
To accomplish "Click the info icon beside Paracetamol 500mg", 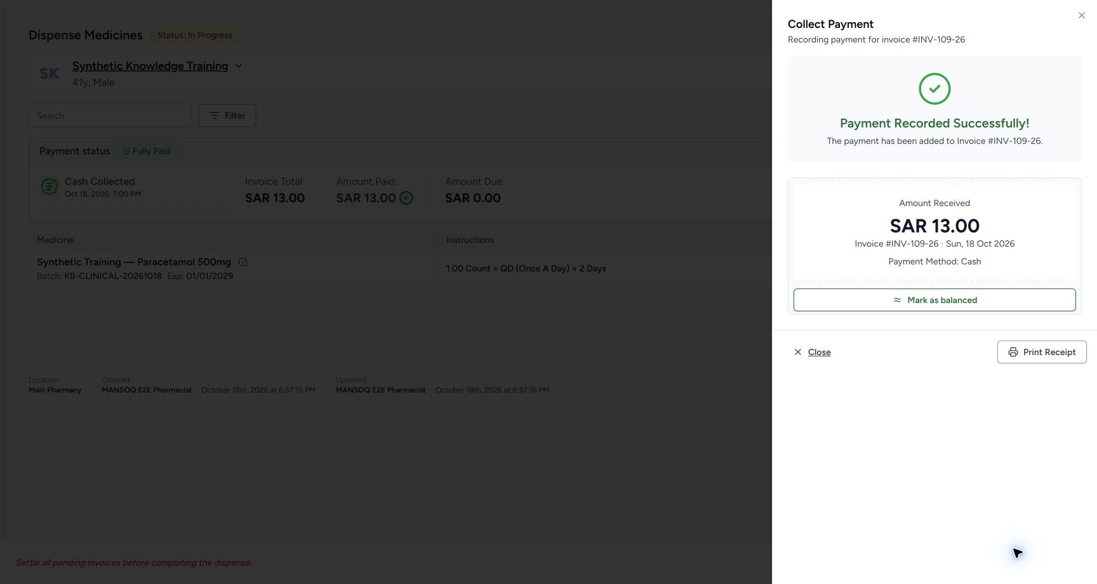I will point(243,262).
